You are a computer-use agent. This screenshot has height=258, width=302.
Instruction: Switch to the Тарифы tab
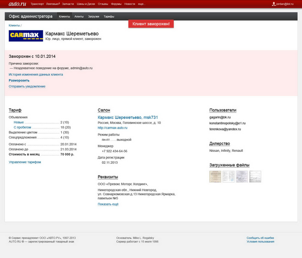coord(109,16)
